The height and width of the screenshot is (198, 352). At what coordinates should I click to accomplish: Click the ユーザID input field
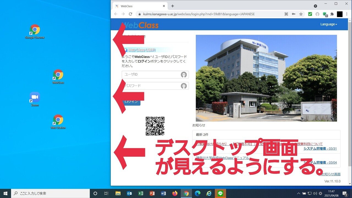coord(155,75)
